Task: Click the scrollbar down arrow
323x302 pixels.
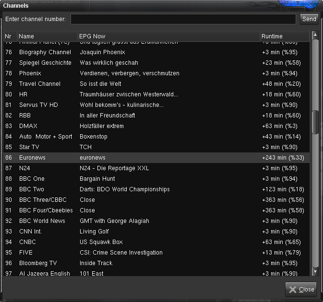Action: pyautogui.click(x=315, y=271)
